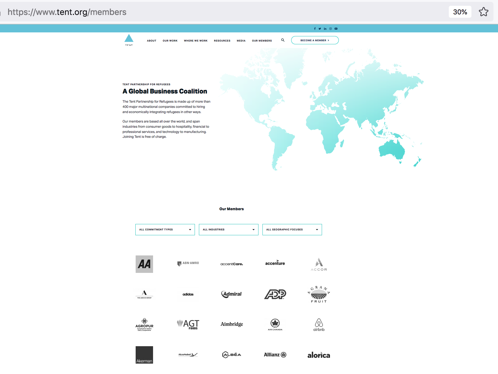The height and width of the screenshot is (374, 498).
Task: Bookmark this page with the star icon
Action: coord(484,12)
